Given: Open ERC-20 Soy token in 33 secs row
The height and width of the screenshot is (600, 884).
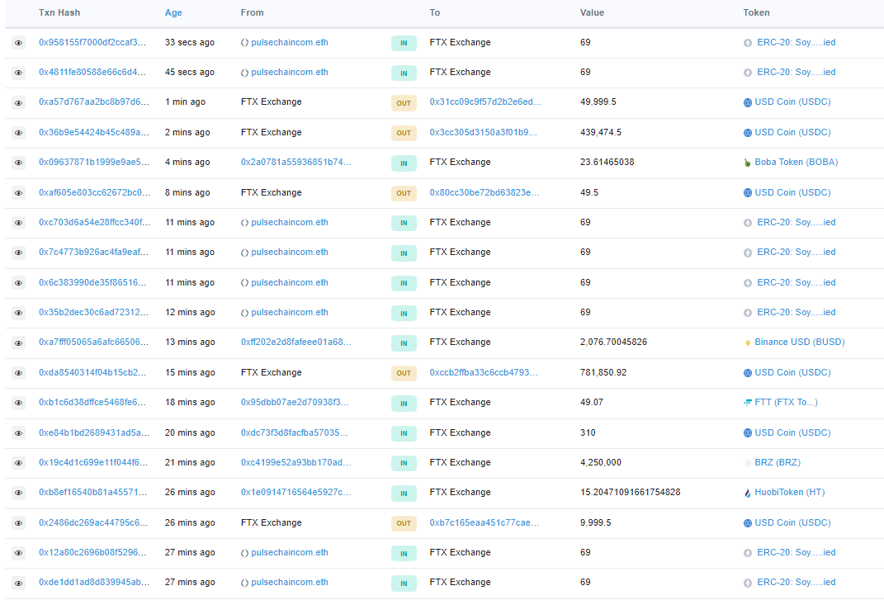Looking at the screenshot, I should click(x=796, y=42).
